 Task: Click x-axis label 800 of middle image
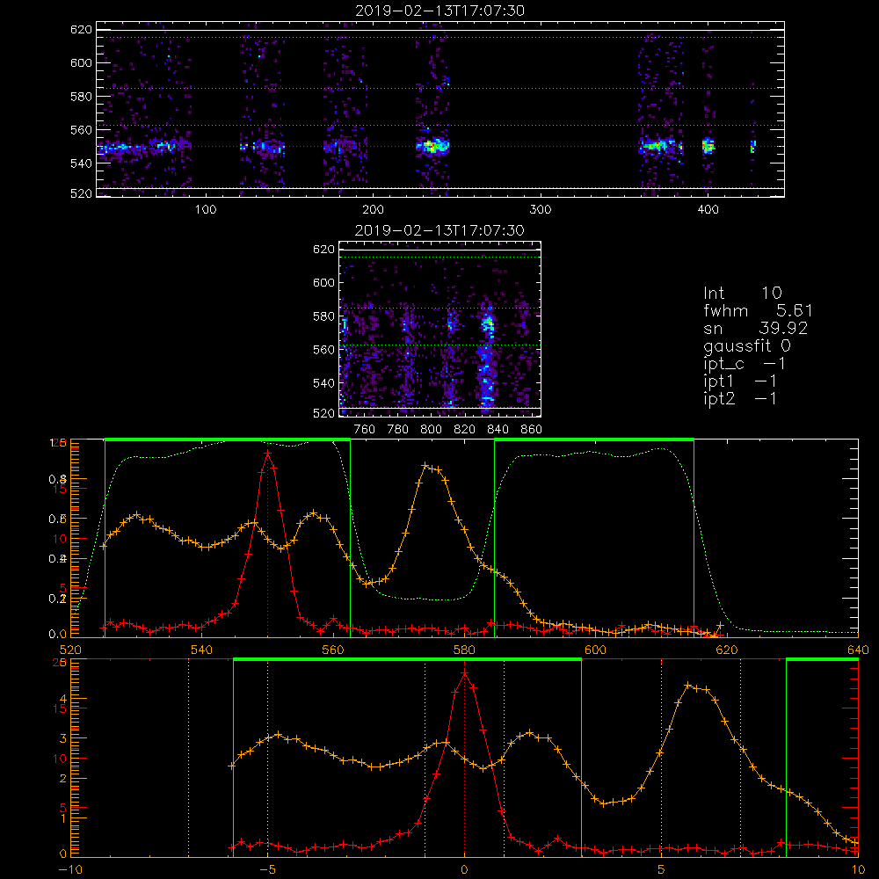(431, 430)
